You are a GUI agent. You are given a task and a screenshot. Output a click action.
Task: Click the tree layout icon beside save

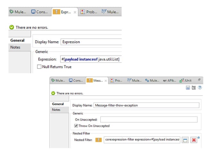(x=194, y=87)
